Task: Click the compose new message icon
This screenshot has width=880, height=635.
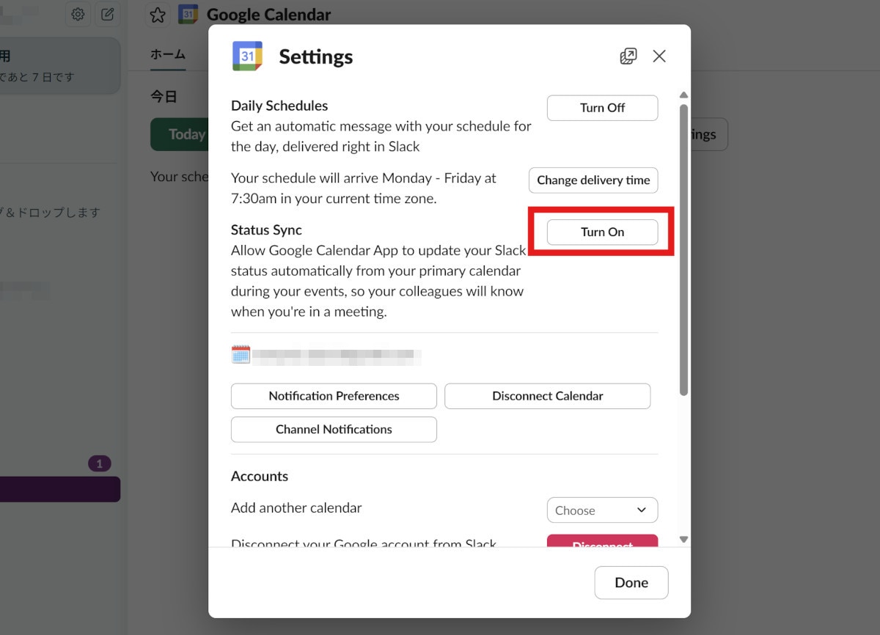Action: [x=107, y=14]
